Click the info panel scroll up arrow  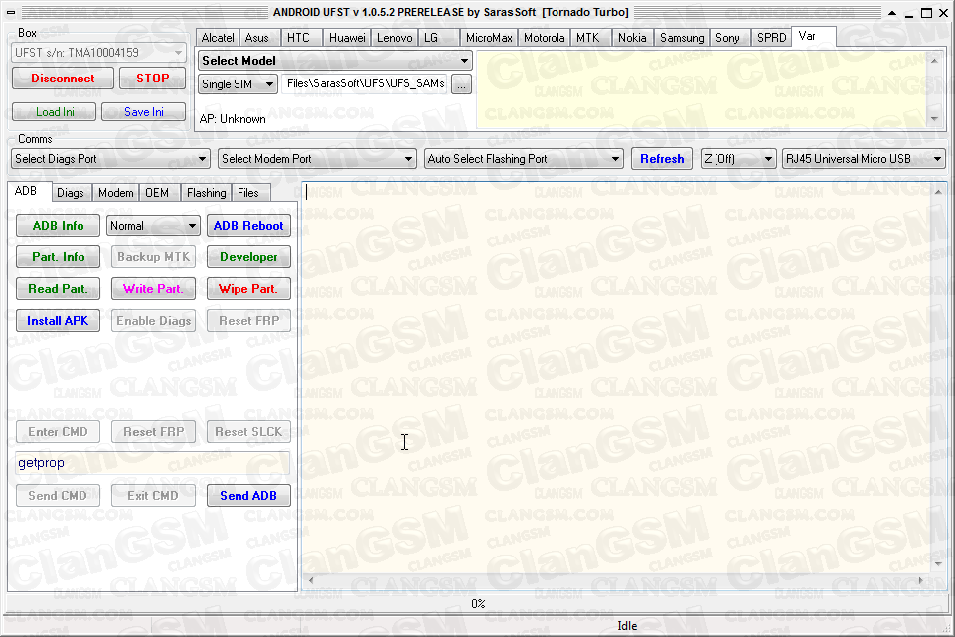pos(934,60)
